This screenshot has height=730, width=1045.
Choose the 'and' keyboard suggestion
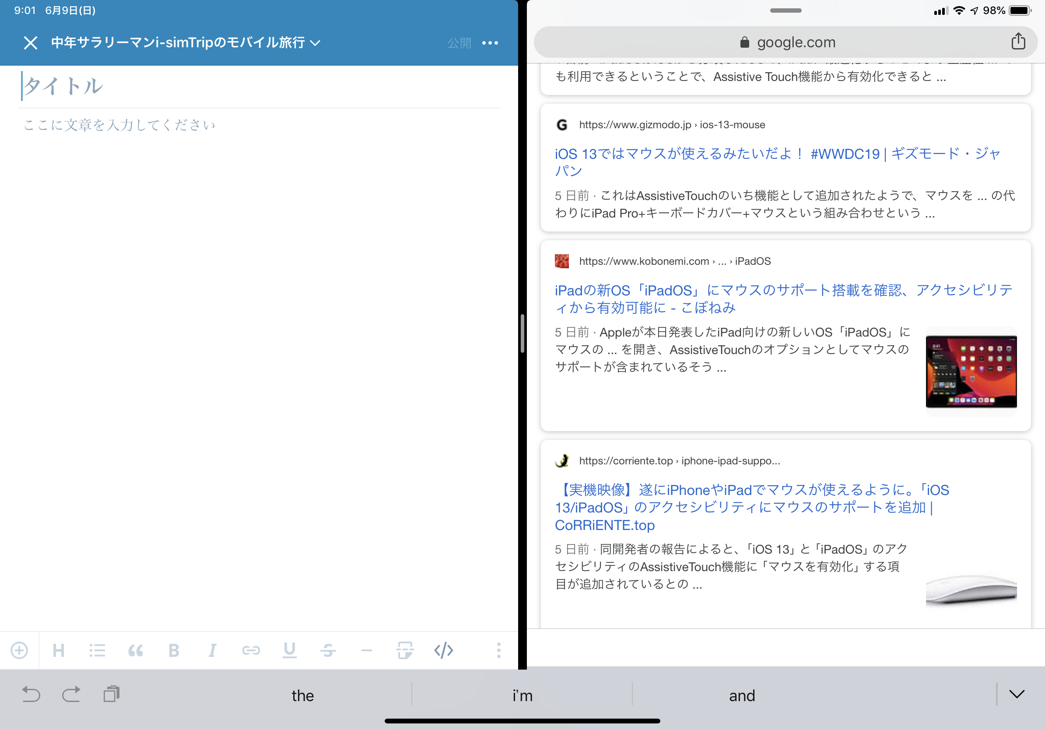click(742, 695)
